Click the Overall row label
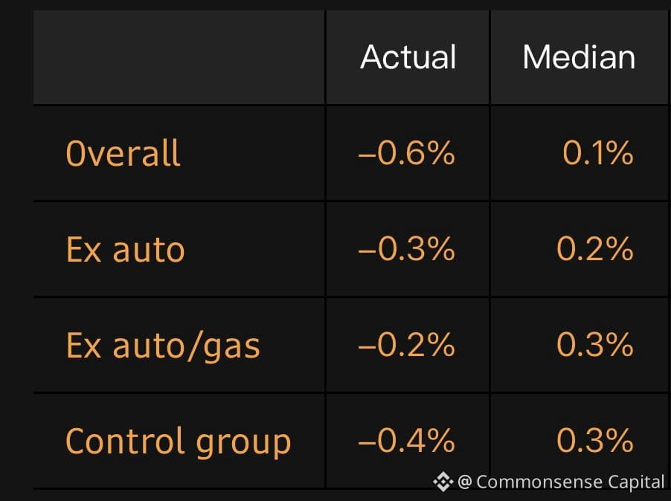This screenshot has width=671, height=501. pos(123,153)
